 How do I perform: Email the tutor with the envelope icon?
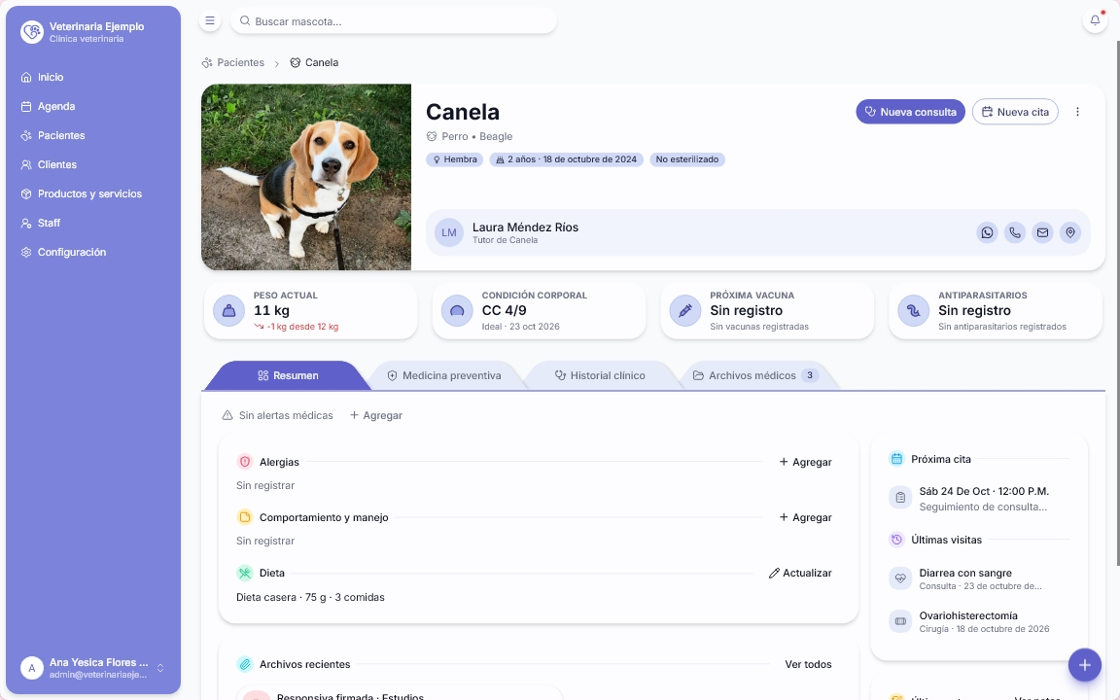tap(1043, 233)
